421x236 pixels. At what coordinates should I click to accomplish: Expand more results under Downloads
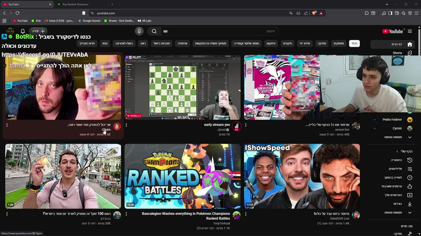(x=410, y=212)
